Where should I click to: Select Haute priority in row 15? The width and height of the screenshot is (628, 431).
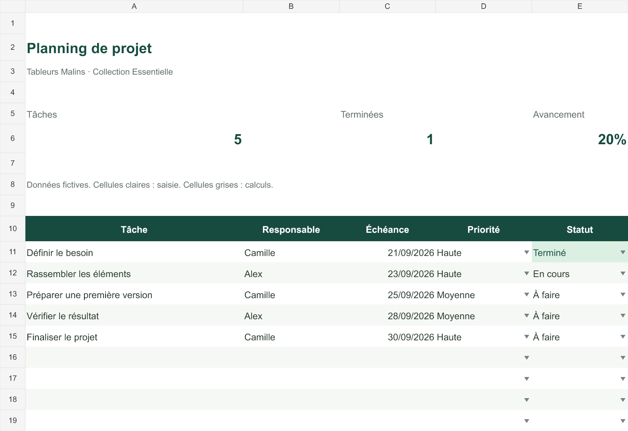click(x=449, y=337)
